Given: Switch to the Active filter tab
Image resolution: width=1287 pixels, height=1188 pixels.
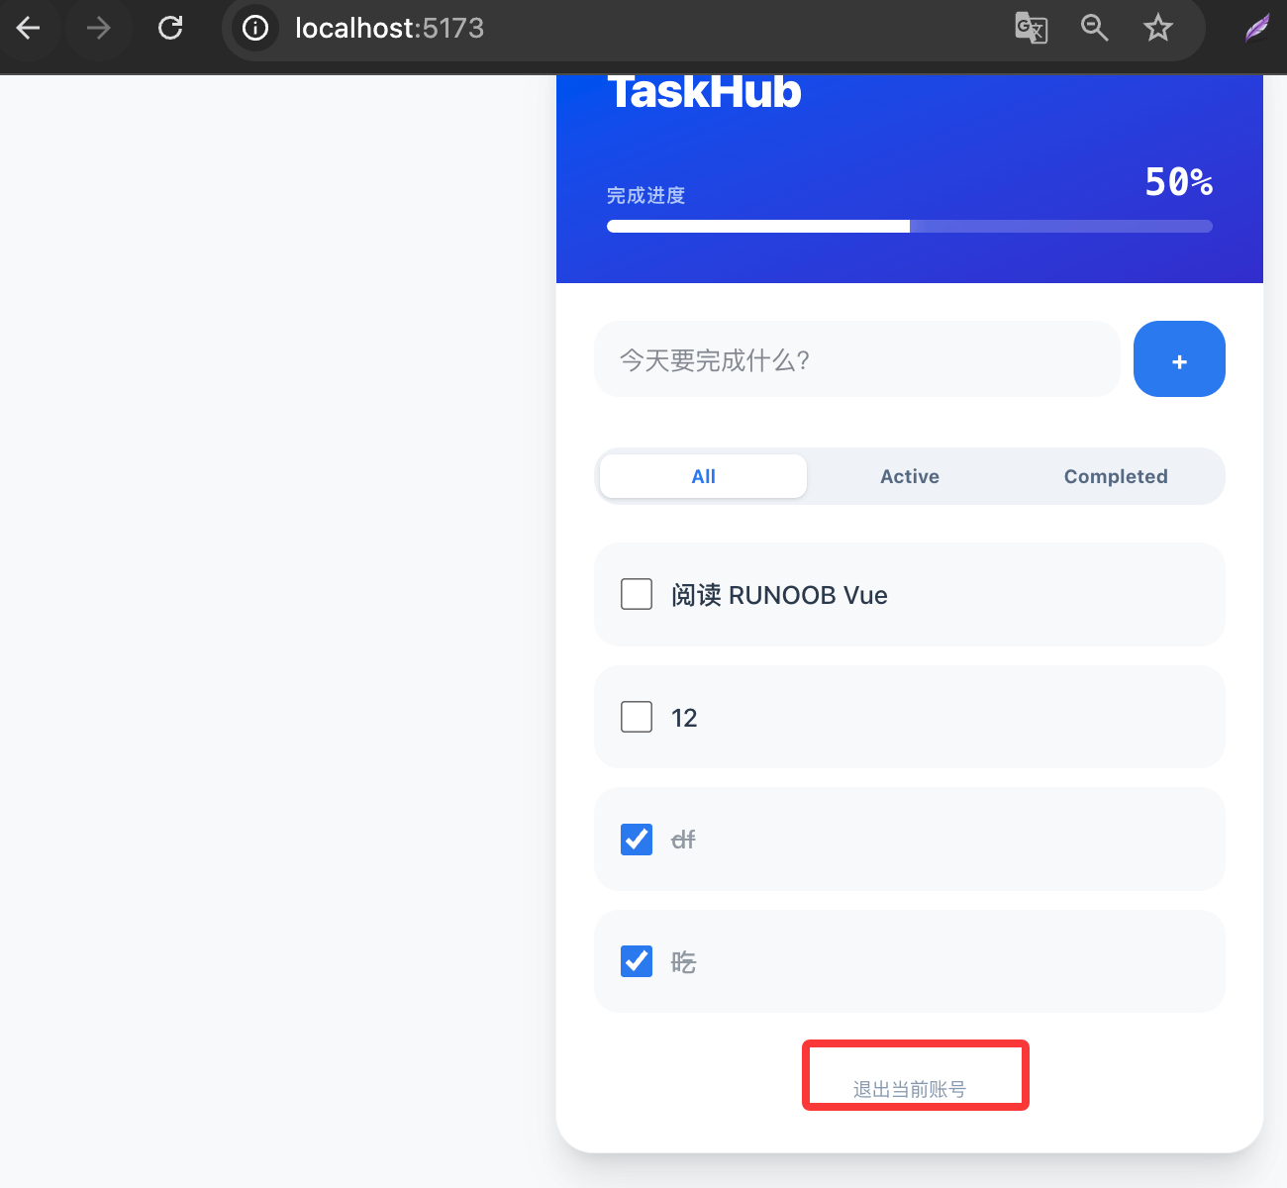Looking at the screenshot, I should (909, 476).
